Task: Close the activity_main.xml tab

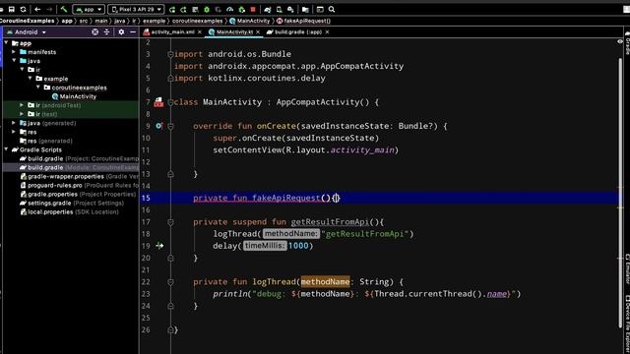Action: (x=200, y=32)
